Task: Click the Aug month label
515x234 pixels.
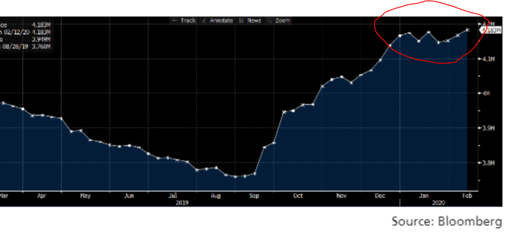Action: pyautogui.click(x=216, y=196)
